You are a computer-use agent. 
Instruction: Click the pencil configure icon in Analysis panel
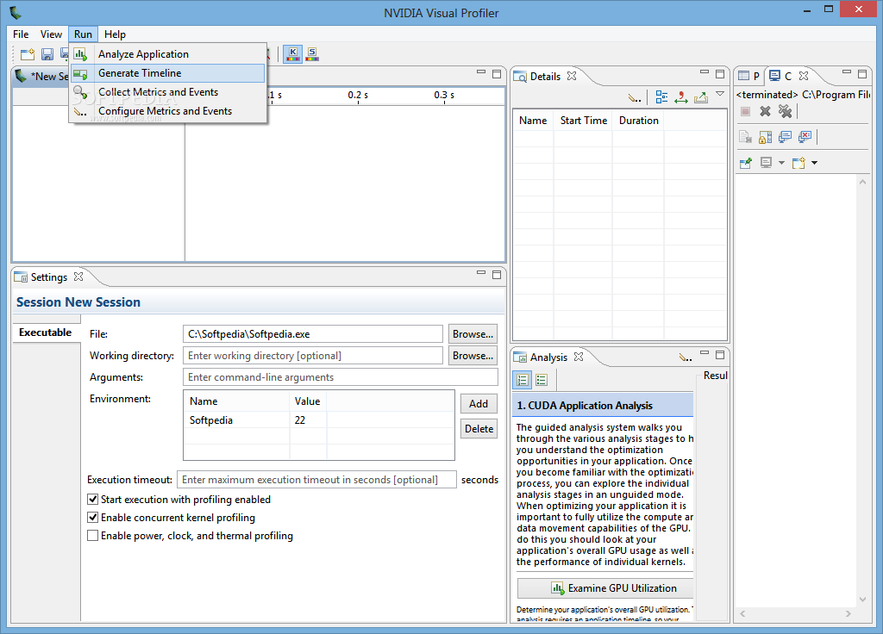[x=685, y=357]
